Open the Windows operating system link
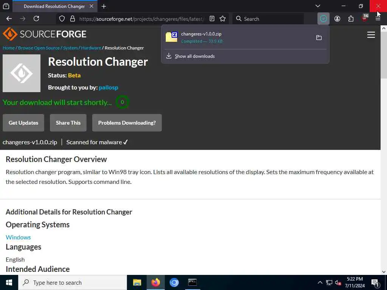Viewport: 387px width, 290px height. point(18,237)
